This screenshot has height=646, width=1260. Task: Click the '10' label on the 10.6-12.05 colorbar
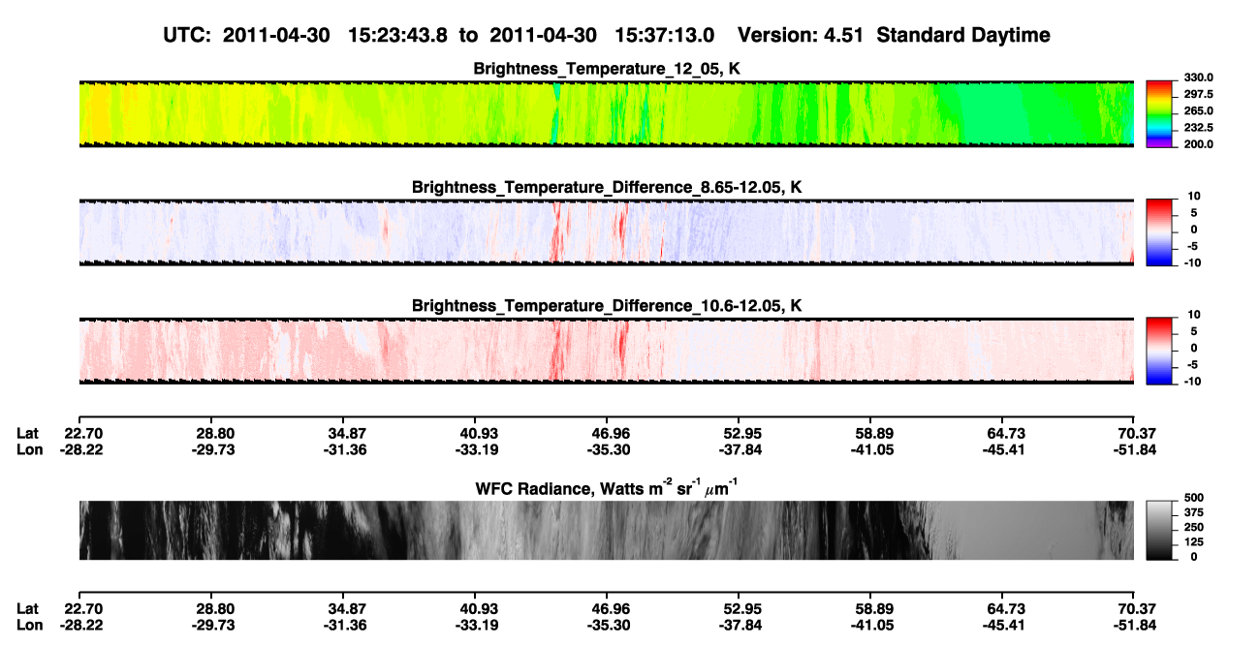tap(1196, 314)
